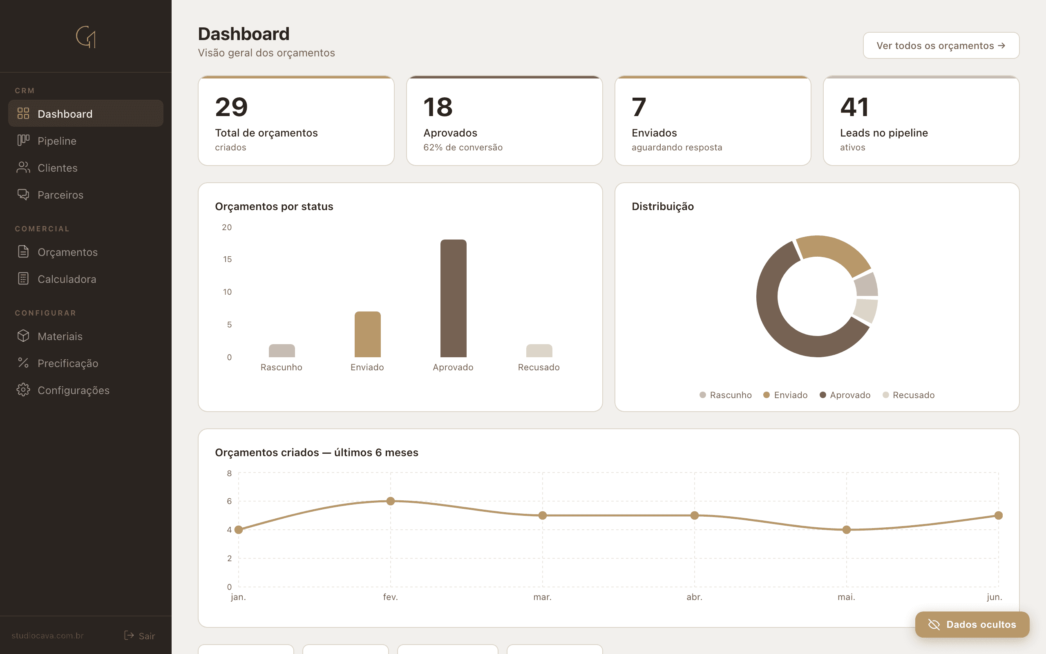Open the Precificação settings

pyautogui.click(x=85, y=363)
